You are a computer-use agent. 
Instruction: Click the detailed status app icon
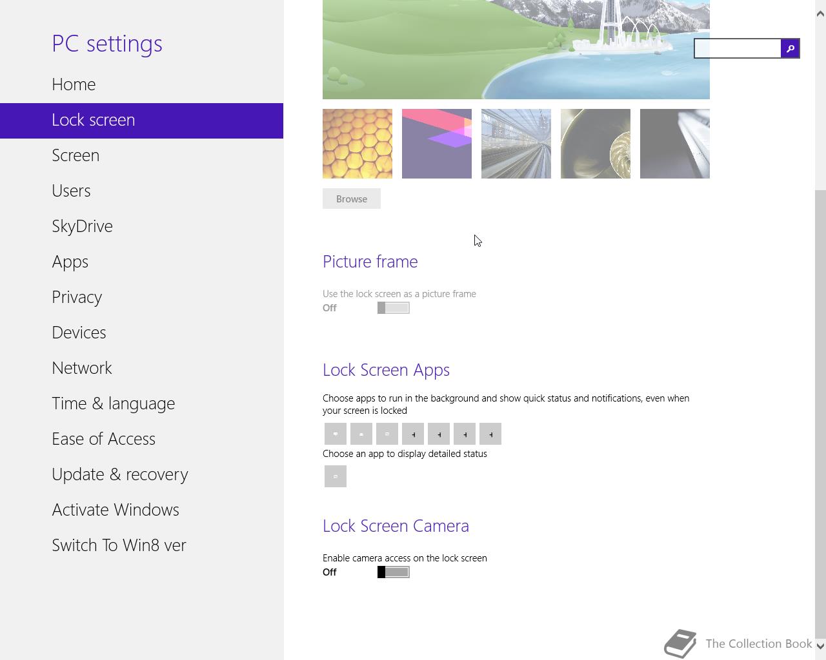click(336, 476)
